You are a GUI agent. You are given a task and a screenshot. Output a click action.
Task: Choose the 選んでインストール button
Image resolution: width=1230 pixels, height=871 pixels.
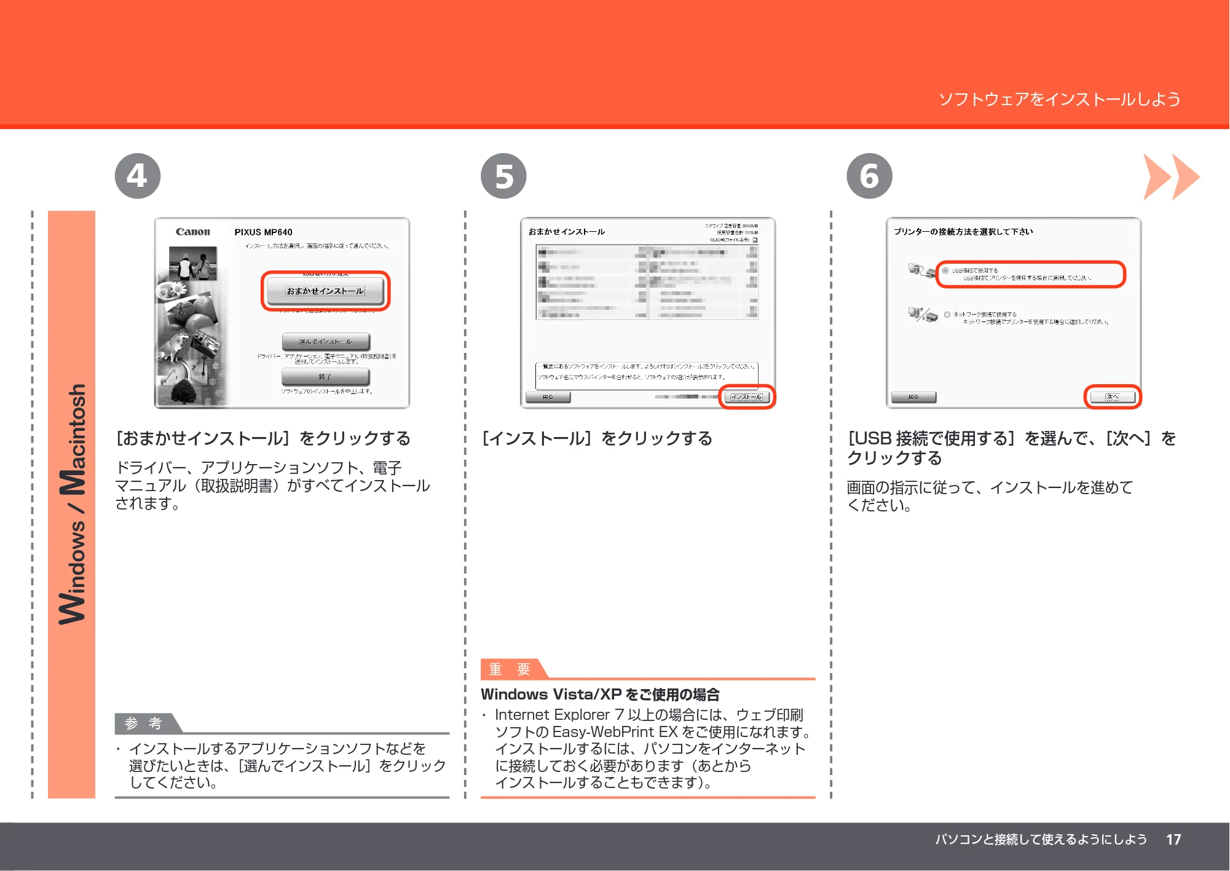click(325, 341)
